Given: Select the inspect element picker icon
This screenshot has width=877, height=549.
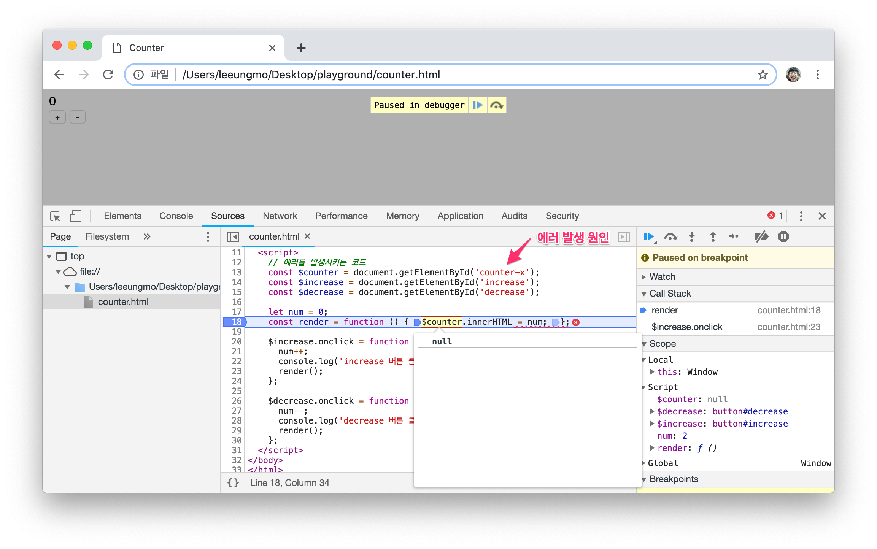Looking at the screenshot, I should [x=55, y=216].
